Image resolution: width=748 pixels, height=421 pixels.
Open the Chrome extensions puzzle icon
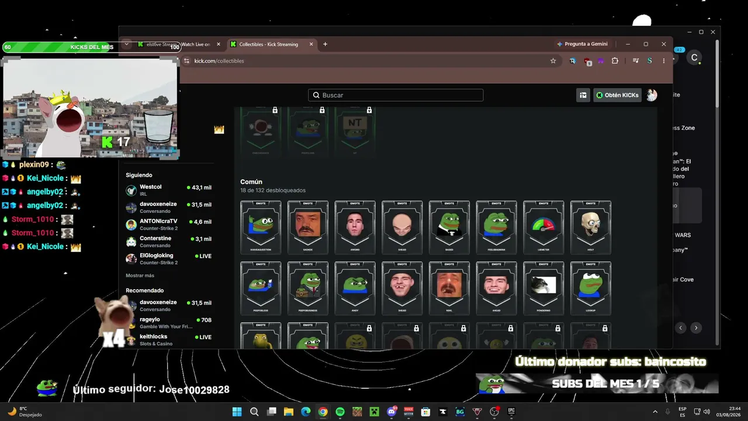coord(615,61)
